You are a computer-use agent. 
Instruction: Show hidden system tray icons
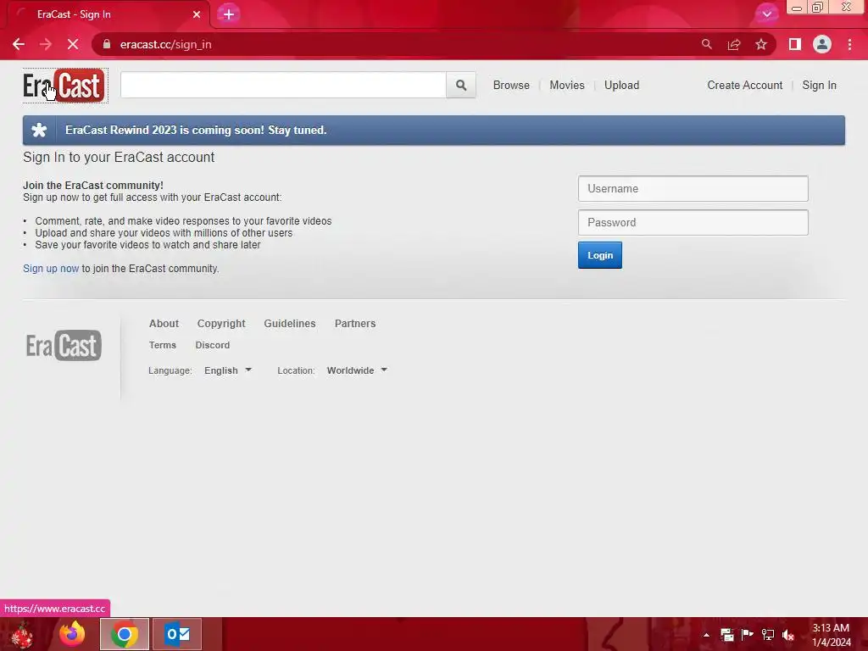(706, 635)
